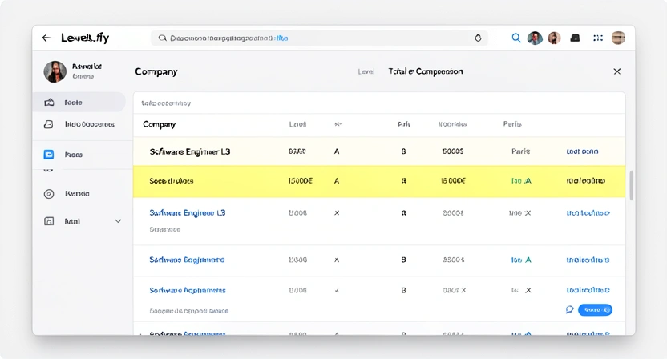Expand the sidebar item with the chevron arrow
The width and height of the screenshot is (667, 359).
[119, 221]
